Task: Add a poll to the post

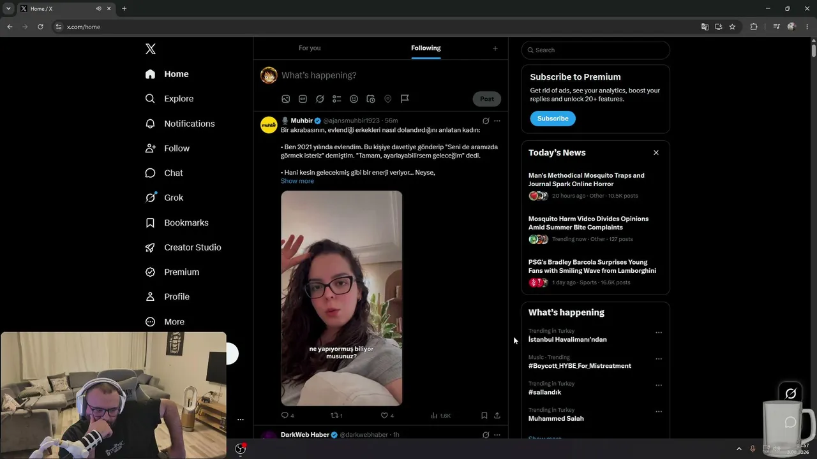Action: click(337, 99)
